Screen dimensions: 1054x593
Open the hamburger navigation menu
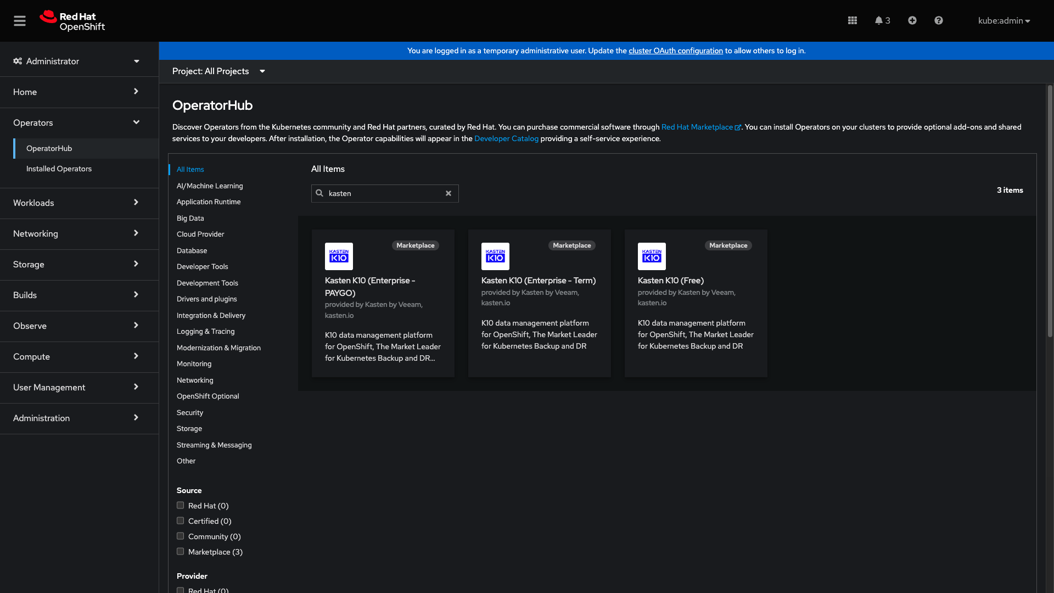[x=20, y=21]
